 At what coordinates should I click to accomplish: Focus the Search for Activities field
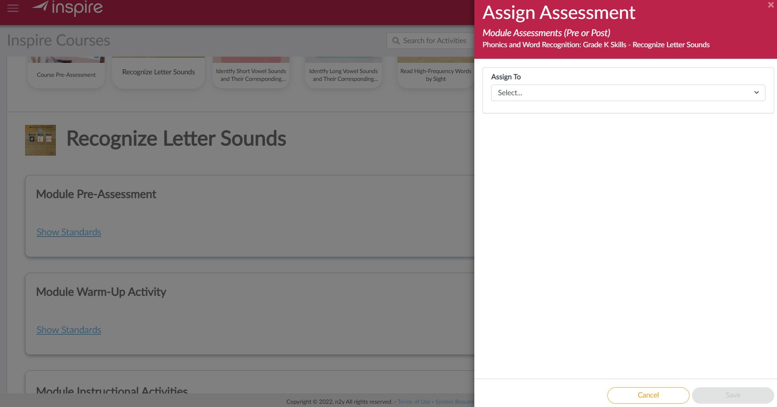(430, 41)
